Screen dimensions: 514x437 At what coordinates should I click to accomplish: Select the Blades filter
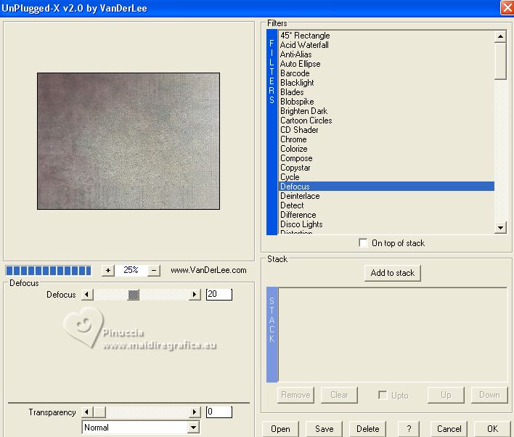coord(386,92)
